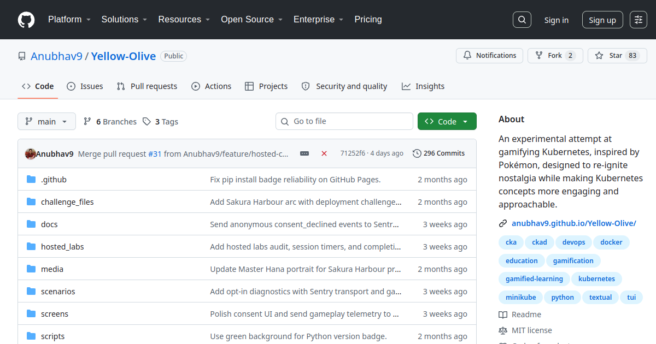
Task: Click the Sign in link
Action: (x=557, y=20)
